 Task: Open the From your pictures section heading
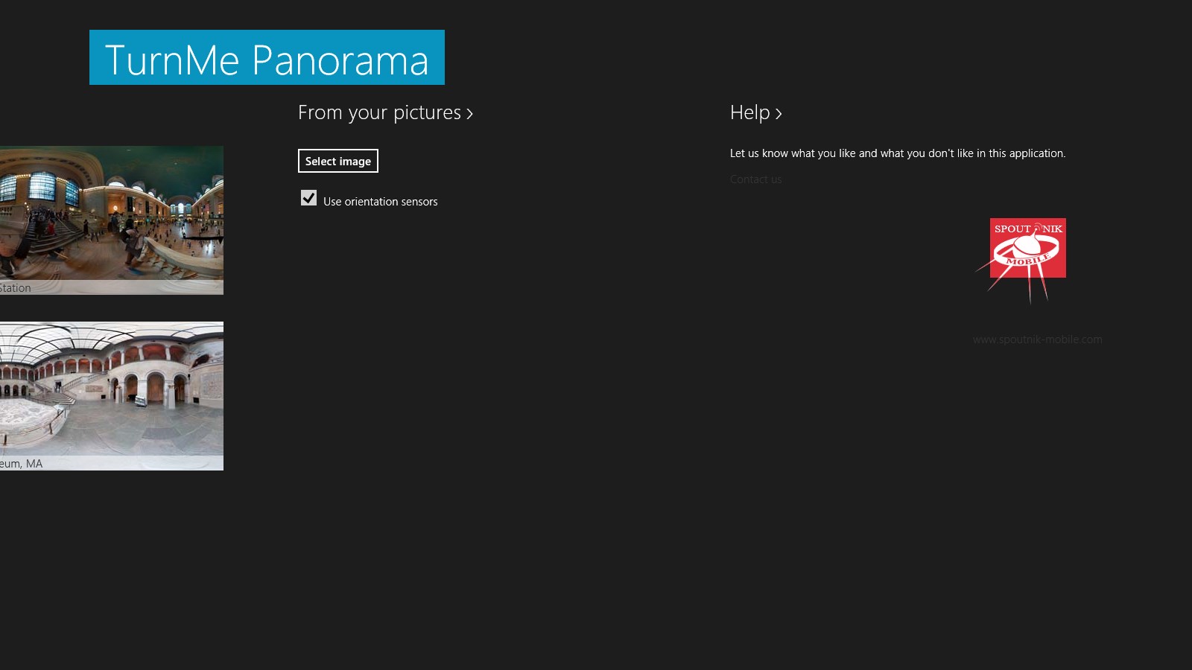tap(379, 112)
